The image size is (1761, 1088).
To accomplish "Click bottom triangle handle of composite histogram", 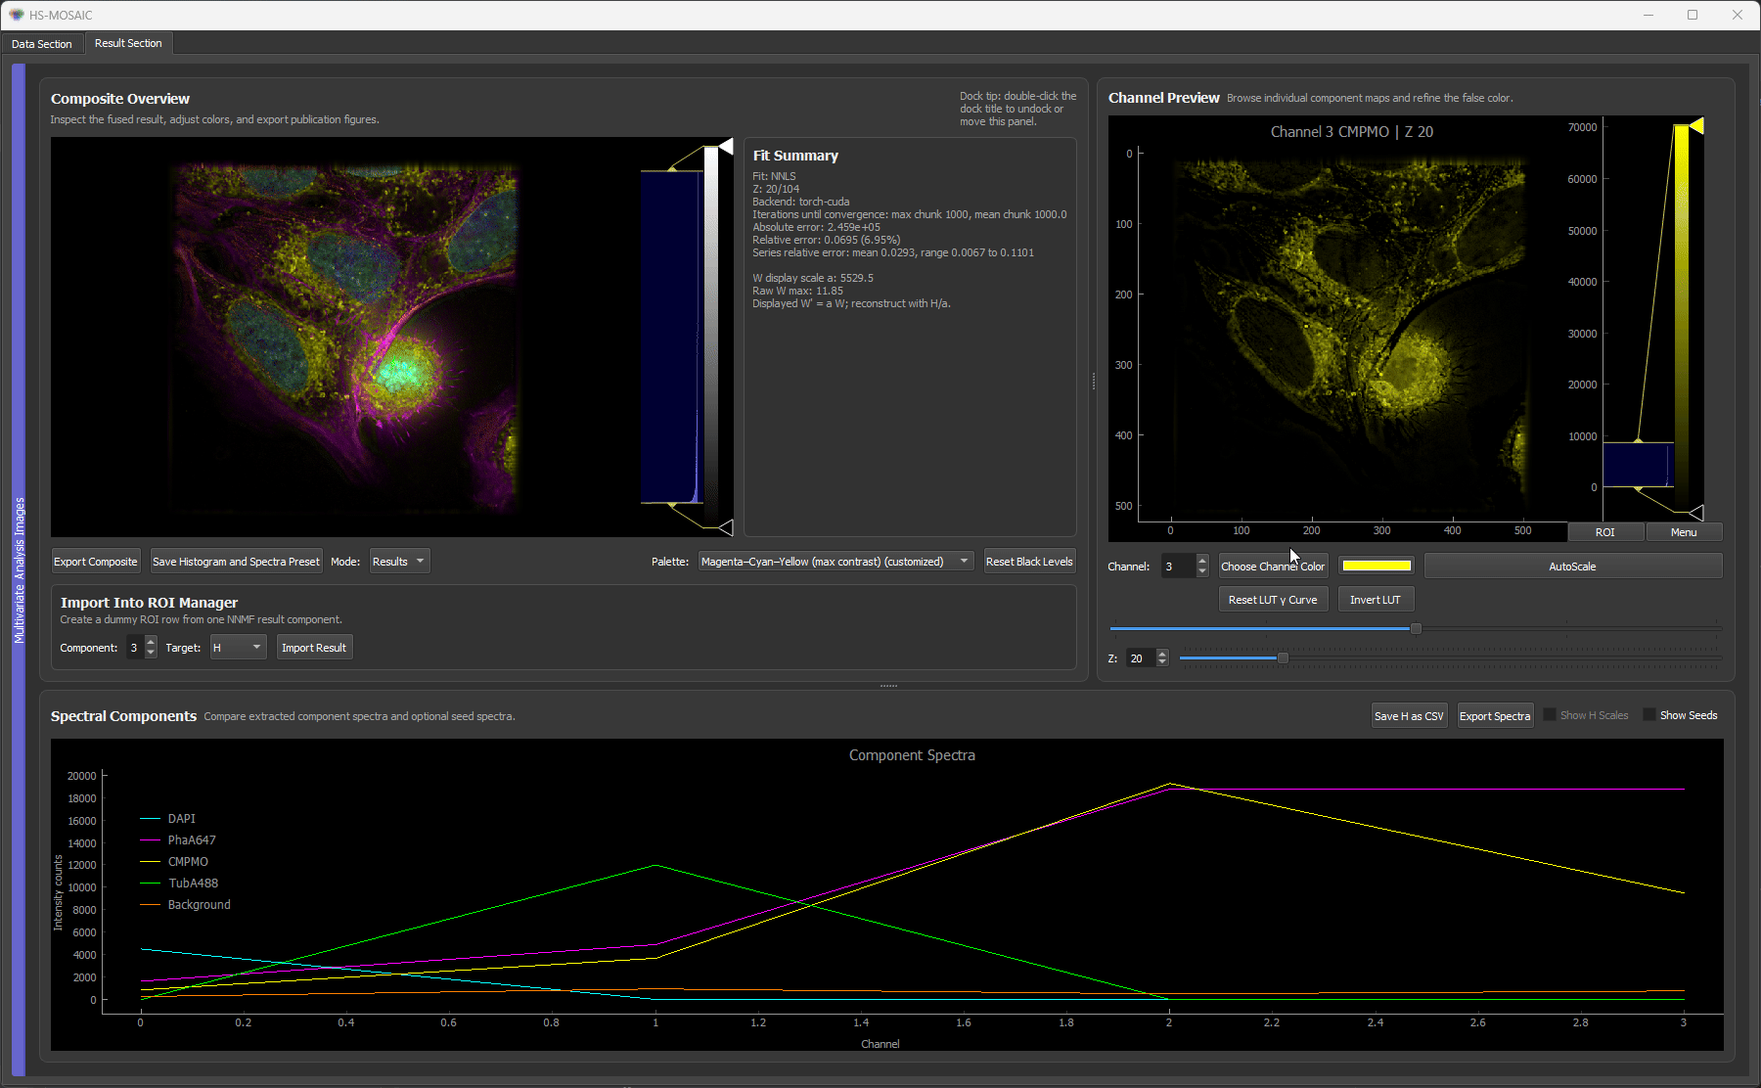I will (x=726, y=527).
